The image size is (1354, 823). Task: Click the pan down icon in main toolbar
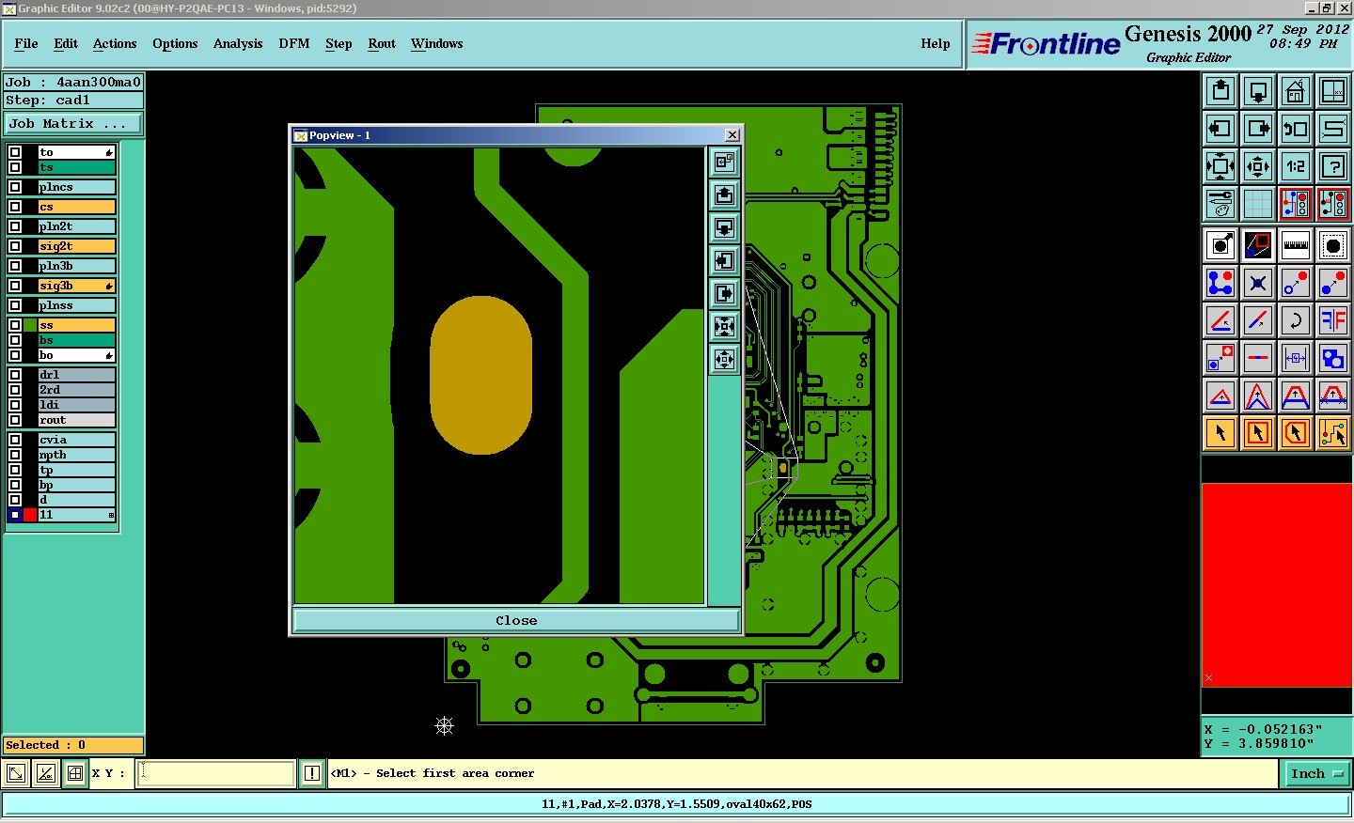pyautogui.click(x=1258, y=91)
